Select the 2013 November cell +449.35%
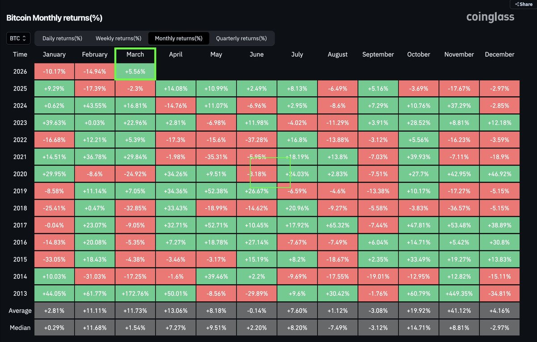Image resolution: width=537 pixels, height=342 pixels. coord(459,294)
